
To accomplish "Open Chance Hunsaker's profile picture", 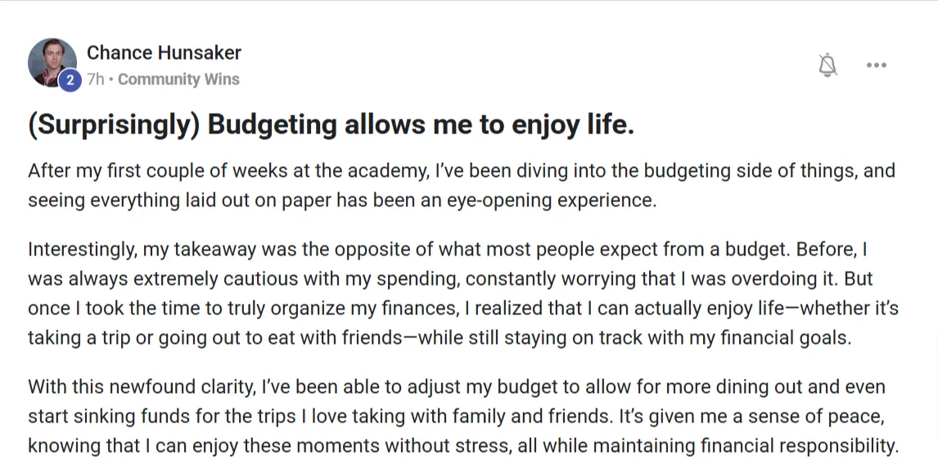I will (x=52, y=62).
